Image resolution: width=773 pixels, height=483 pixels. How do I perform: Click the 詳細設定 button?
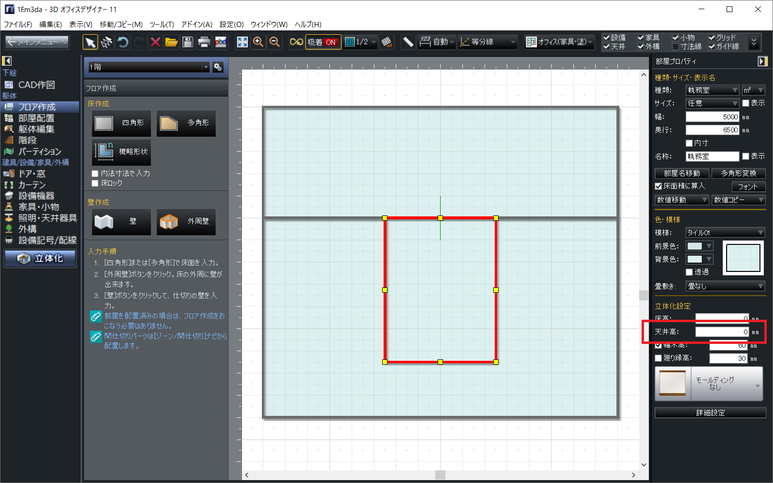[710, 413]
